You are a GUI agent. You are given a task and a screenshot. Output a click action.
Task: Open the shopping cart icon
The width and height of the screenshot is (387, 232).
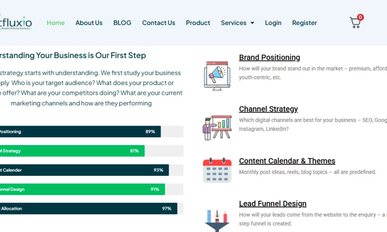pyautogui.click(x=356, y=22)
